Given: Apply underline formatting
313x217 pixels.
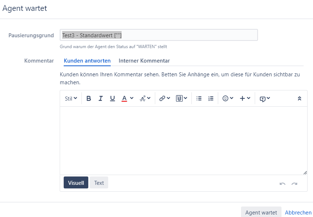Looking at the screenshot, I should point(113,98).
